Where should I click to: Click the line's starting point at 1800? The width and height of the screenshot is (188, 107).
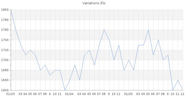coord(11,10)
